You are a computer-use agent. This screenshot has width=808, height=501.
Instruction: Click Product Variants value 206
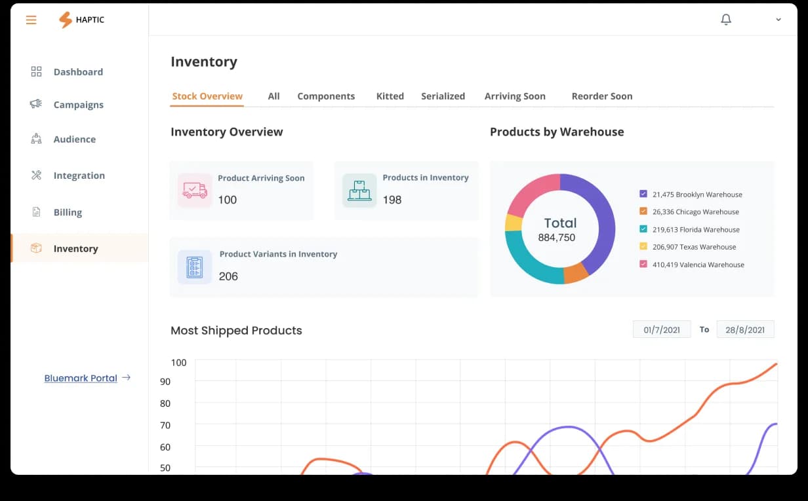[x=228, y=276]
